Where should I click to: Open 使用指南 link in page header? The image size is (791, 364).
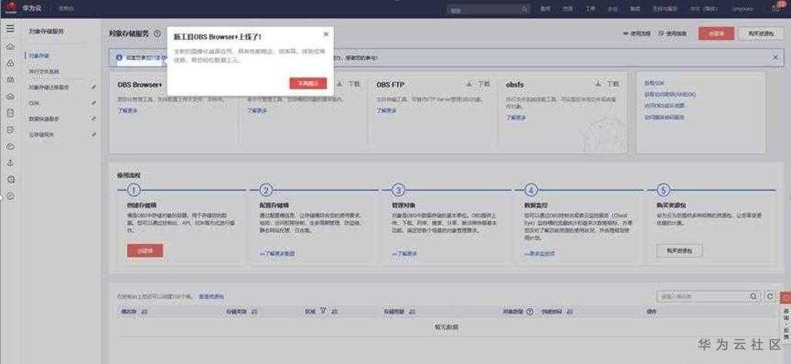tap(673, 33)
